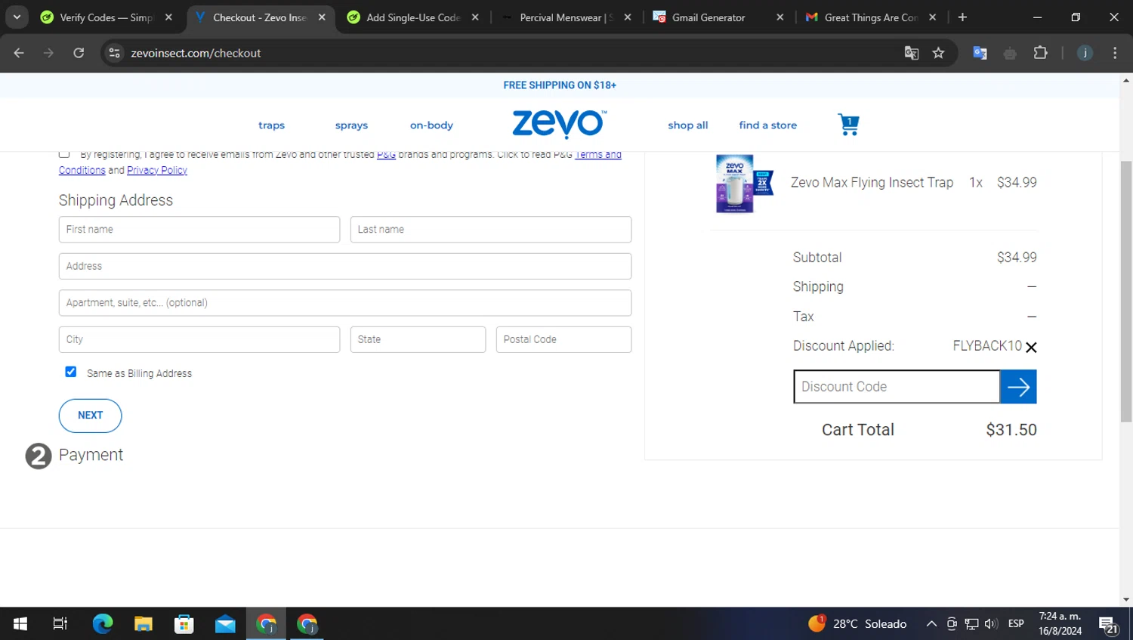Submit discount code with arrow button

click(1018, 387)
